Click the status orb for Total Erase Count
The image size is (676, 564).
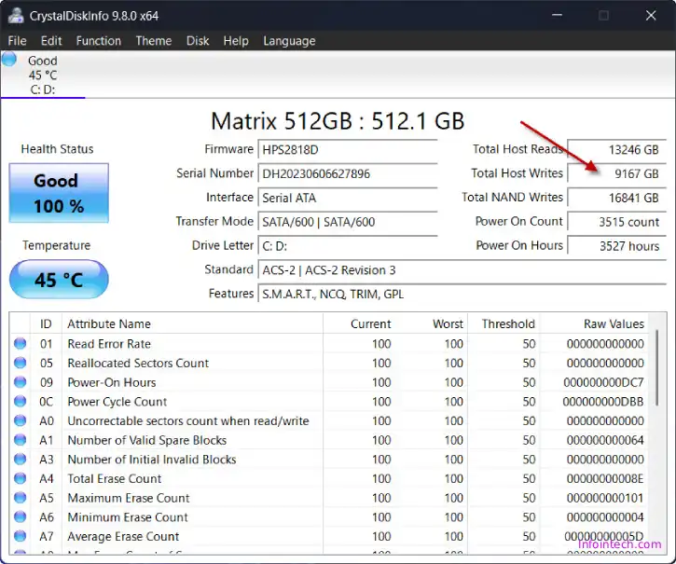coord(20,478)
